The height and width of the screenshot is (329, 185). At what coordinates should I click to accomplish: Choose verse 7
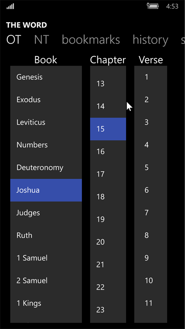(x=151, y=213)
